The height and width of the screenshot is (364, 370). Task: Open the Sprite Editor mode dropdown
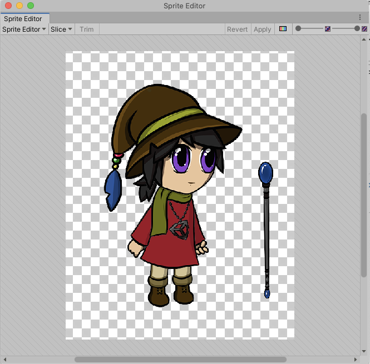click(x=24, y=29)
